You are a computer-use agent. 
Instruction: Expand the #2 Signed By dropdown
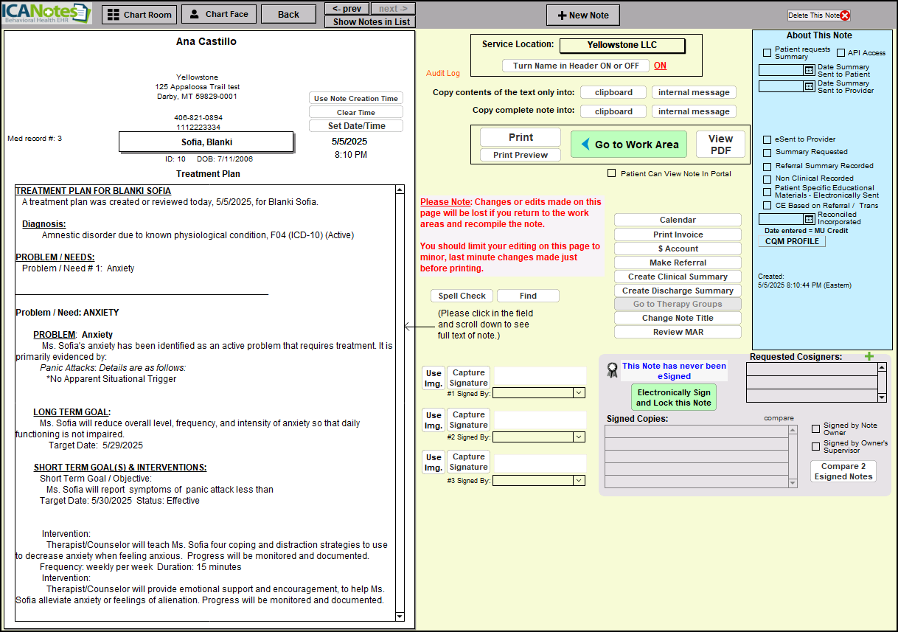pos(579,437)
